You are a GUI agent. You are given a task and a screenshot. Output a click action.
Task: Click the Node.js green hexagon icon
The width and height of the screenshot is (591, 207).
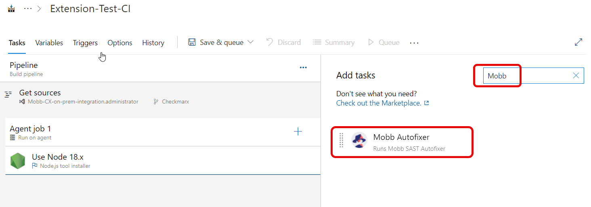[18, 161]
